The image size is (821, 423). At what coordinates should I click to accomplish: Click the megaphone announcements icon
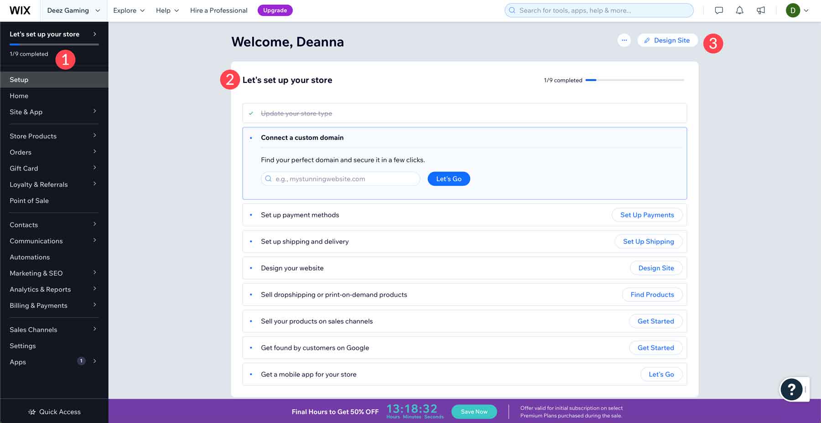tap(761, 10)
